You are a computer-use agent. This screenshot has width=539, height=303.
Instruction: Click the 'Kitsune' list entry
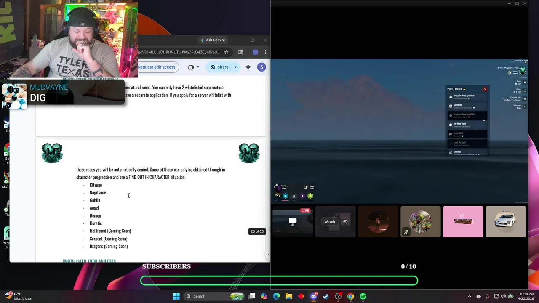coord(96,185)
